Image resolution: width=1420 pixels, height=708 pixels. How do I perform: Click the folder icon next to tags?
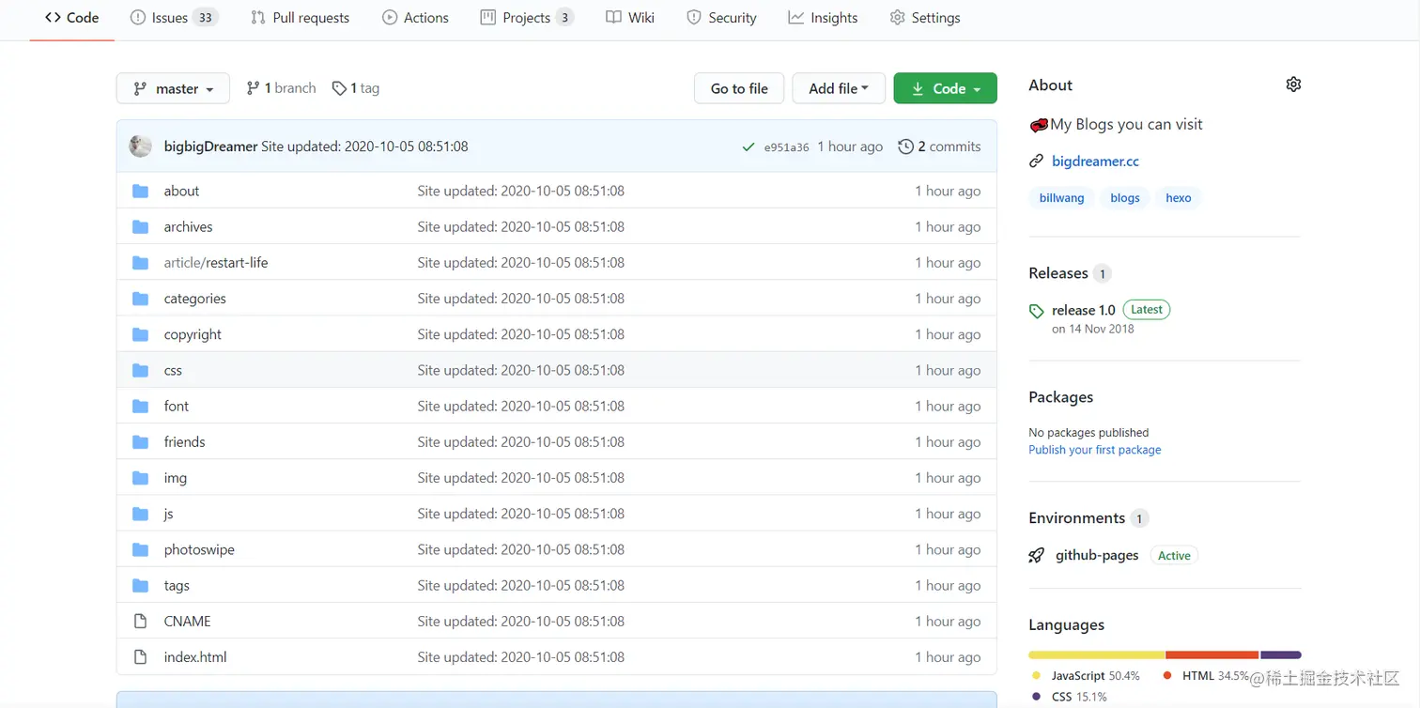click(141, 585)
